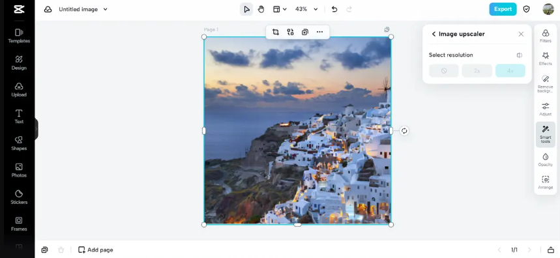560x258 pixels.
Task: Open the Shapes panel
Action: coord(19,143)
